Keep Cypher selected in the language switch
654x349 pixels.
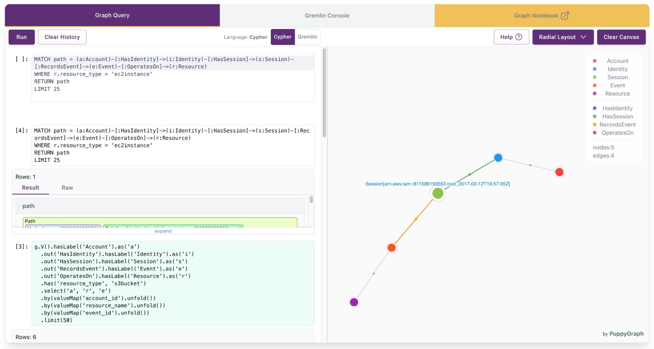[283, 37]
